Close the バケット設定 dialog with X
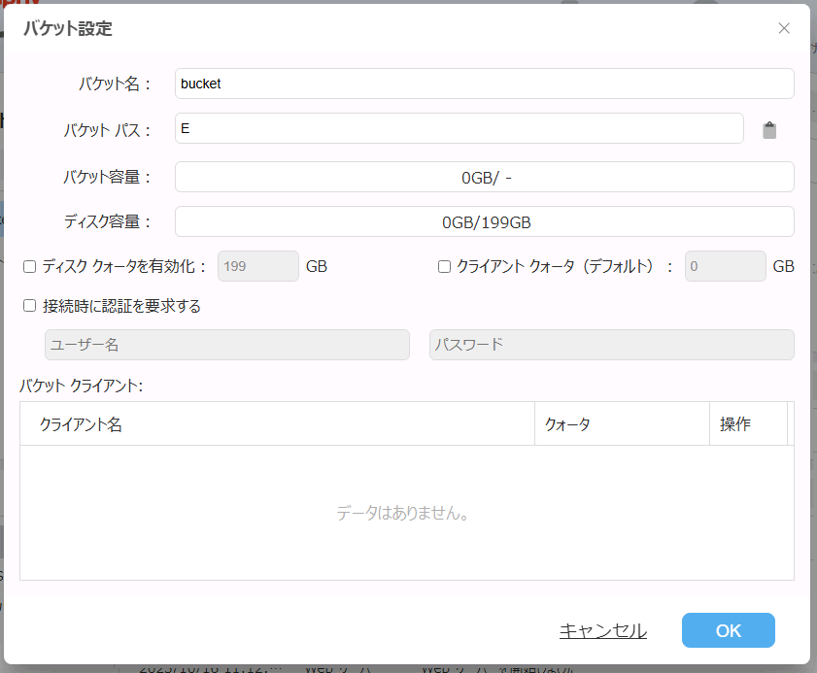Screen dimensions: 817x673 coord(784,28)
